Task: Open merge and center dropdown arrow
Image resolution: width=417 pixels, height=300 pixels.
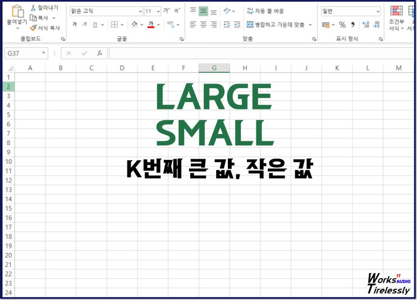Action: click(x=310, y=25)
